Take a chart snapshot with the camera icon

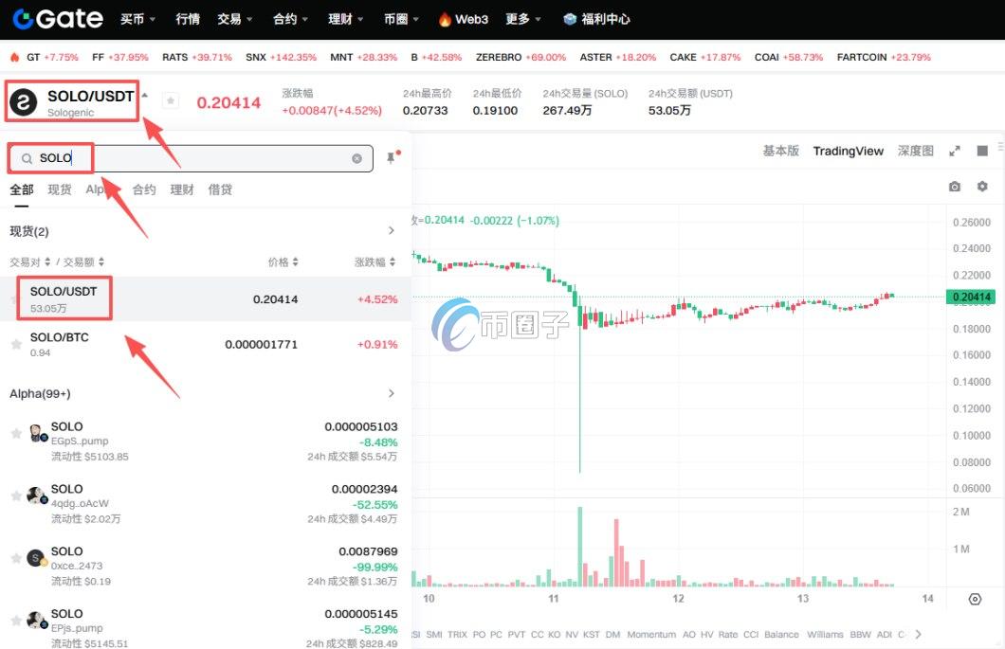954,187
